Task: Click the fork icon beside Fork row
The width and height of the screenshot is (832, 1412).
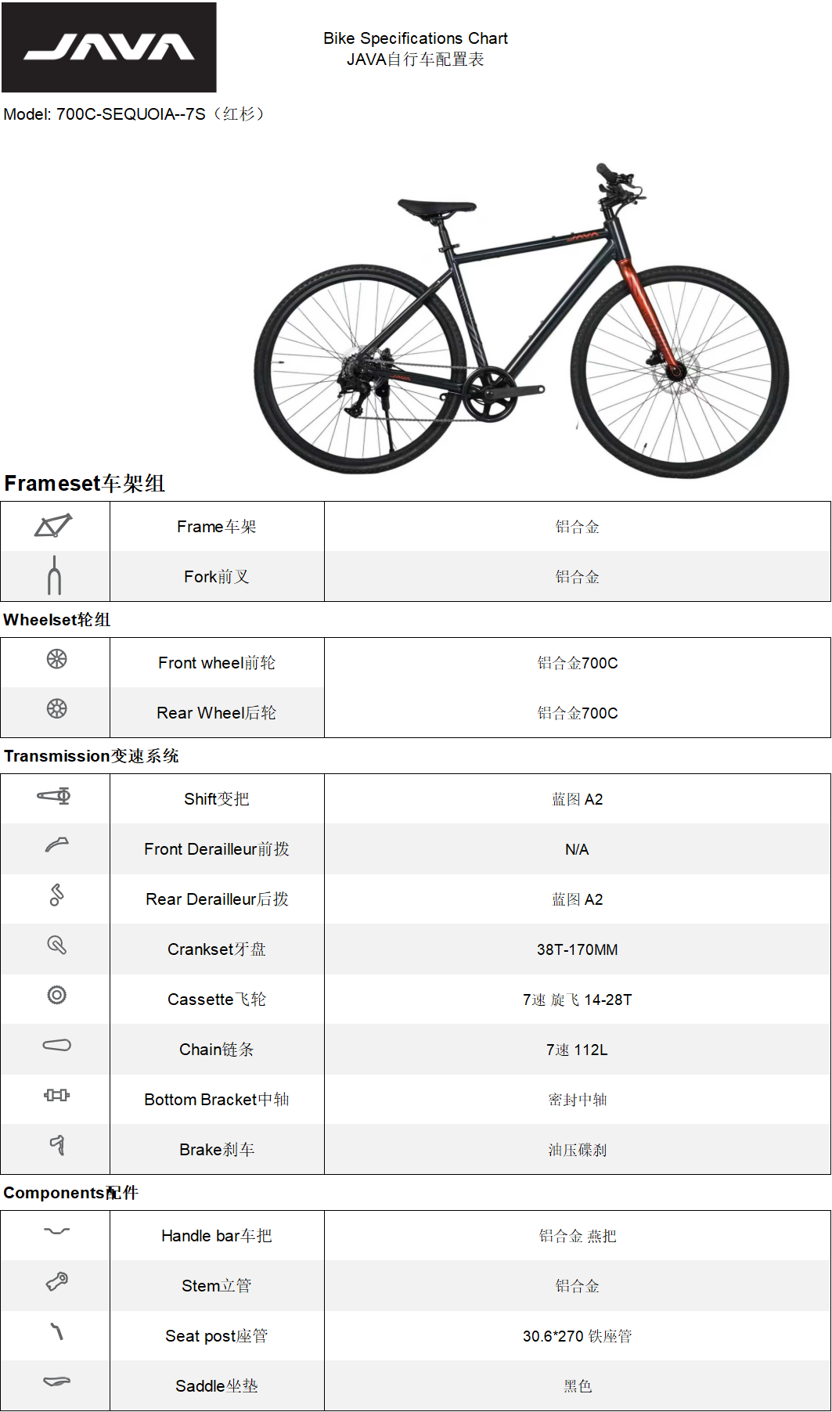Action: click(54, 576)
